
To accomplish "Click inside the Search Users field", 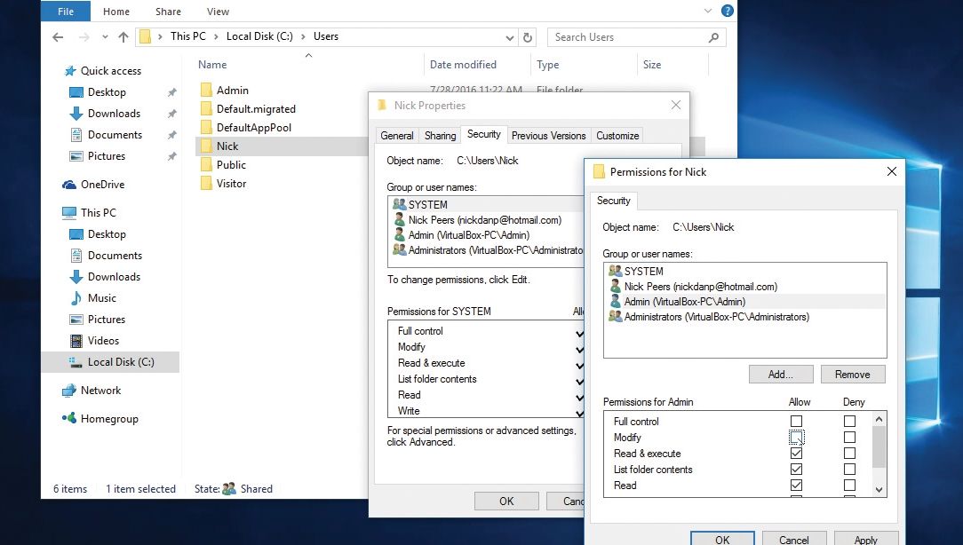I will [622, 37].
